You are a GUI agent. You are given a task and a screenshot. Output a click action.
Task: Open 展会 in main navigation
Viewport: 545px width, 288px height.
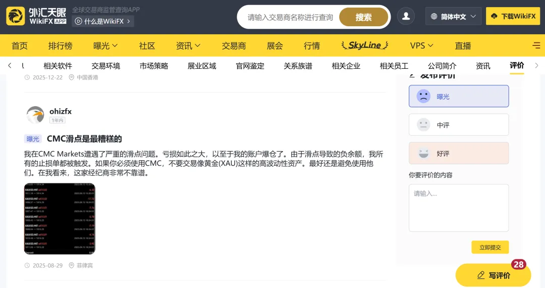[x=275, y=45]
